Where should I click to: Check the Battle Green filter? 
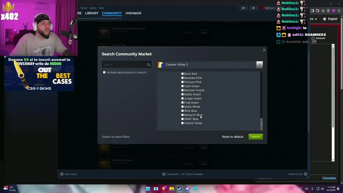coord(182,94)
